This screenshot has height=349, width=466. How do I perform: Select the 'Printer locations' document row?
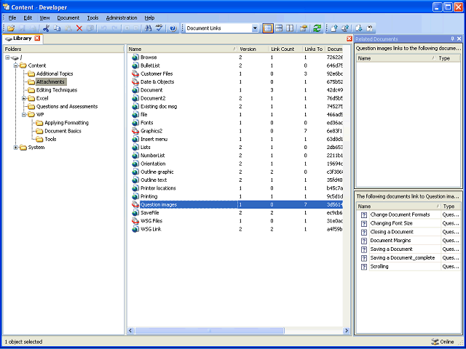(237, 188)
